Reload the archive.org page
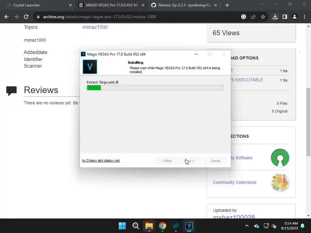The width and height of the screenshot is (311, 233). click(x=26, y=17)
